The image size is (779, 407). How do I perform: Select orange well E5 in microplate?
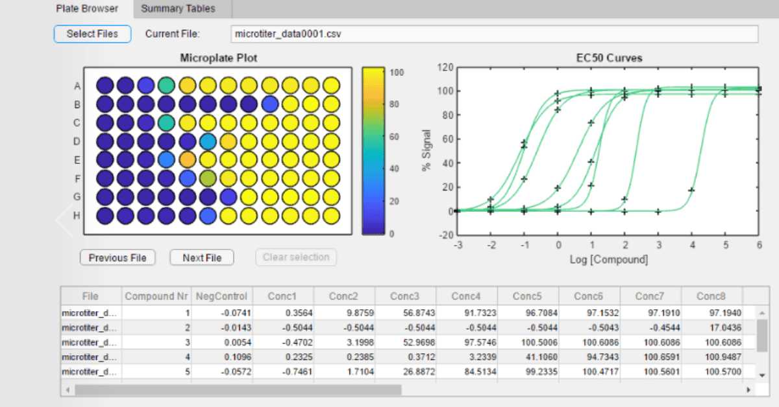point(187,159)
